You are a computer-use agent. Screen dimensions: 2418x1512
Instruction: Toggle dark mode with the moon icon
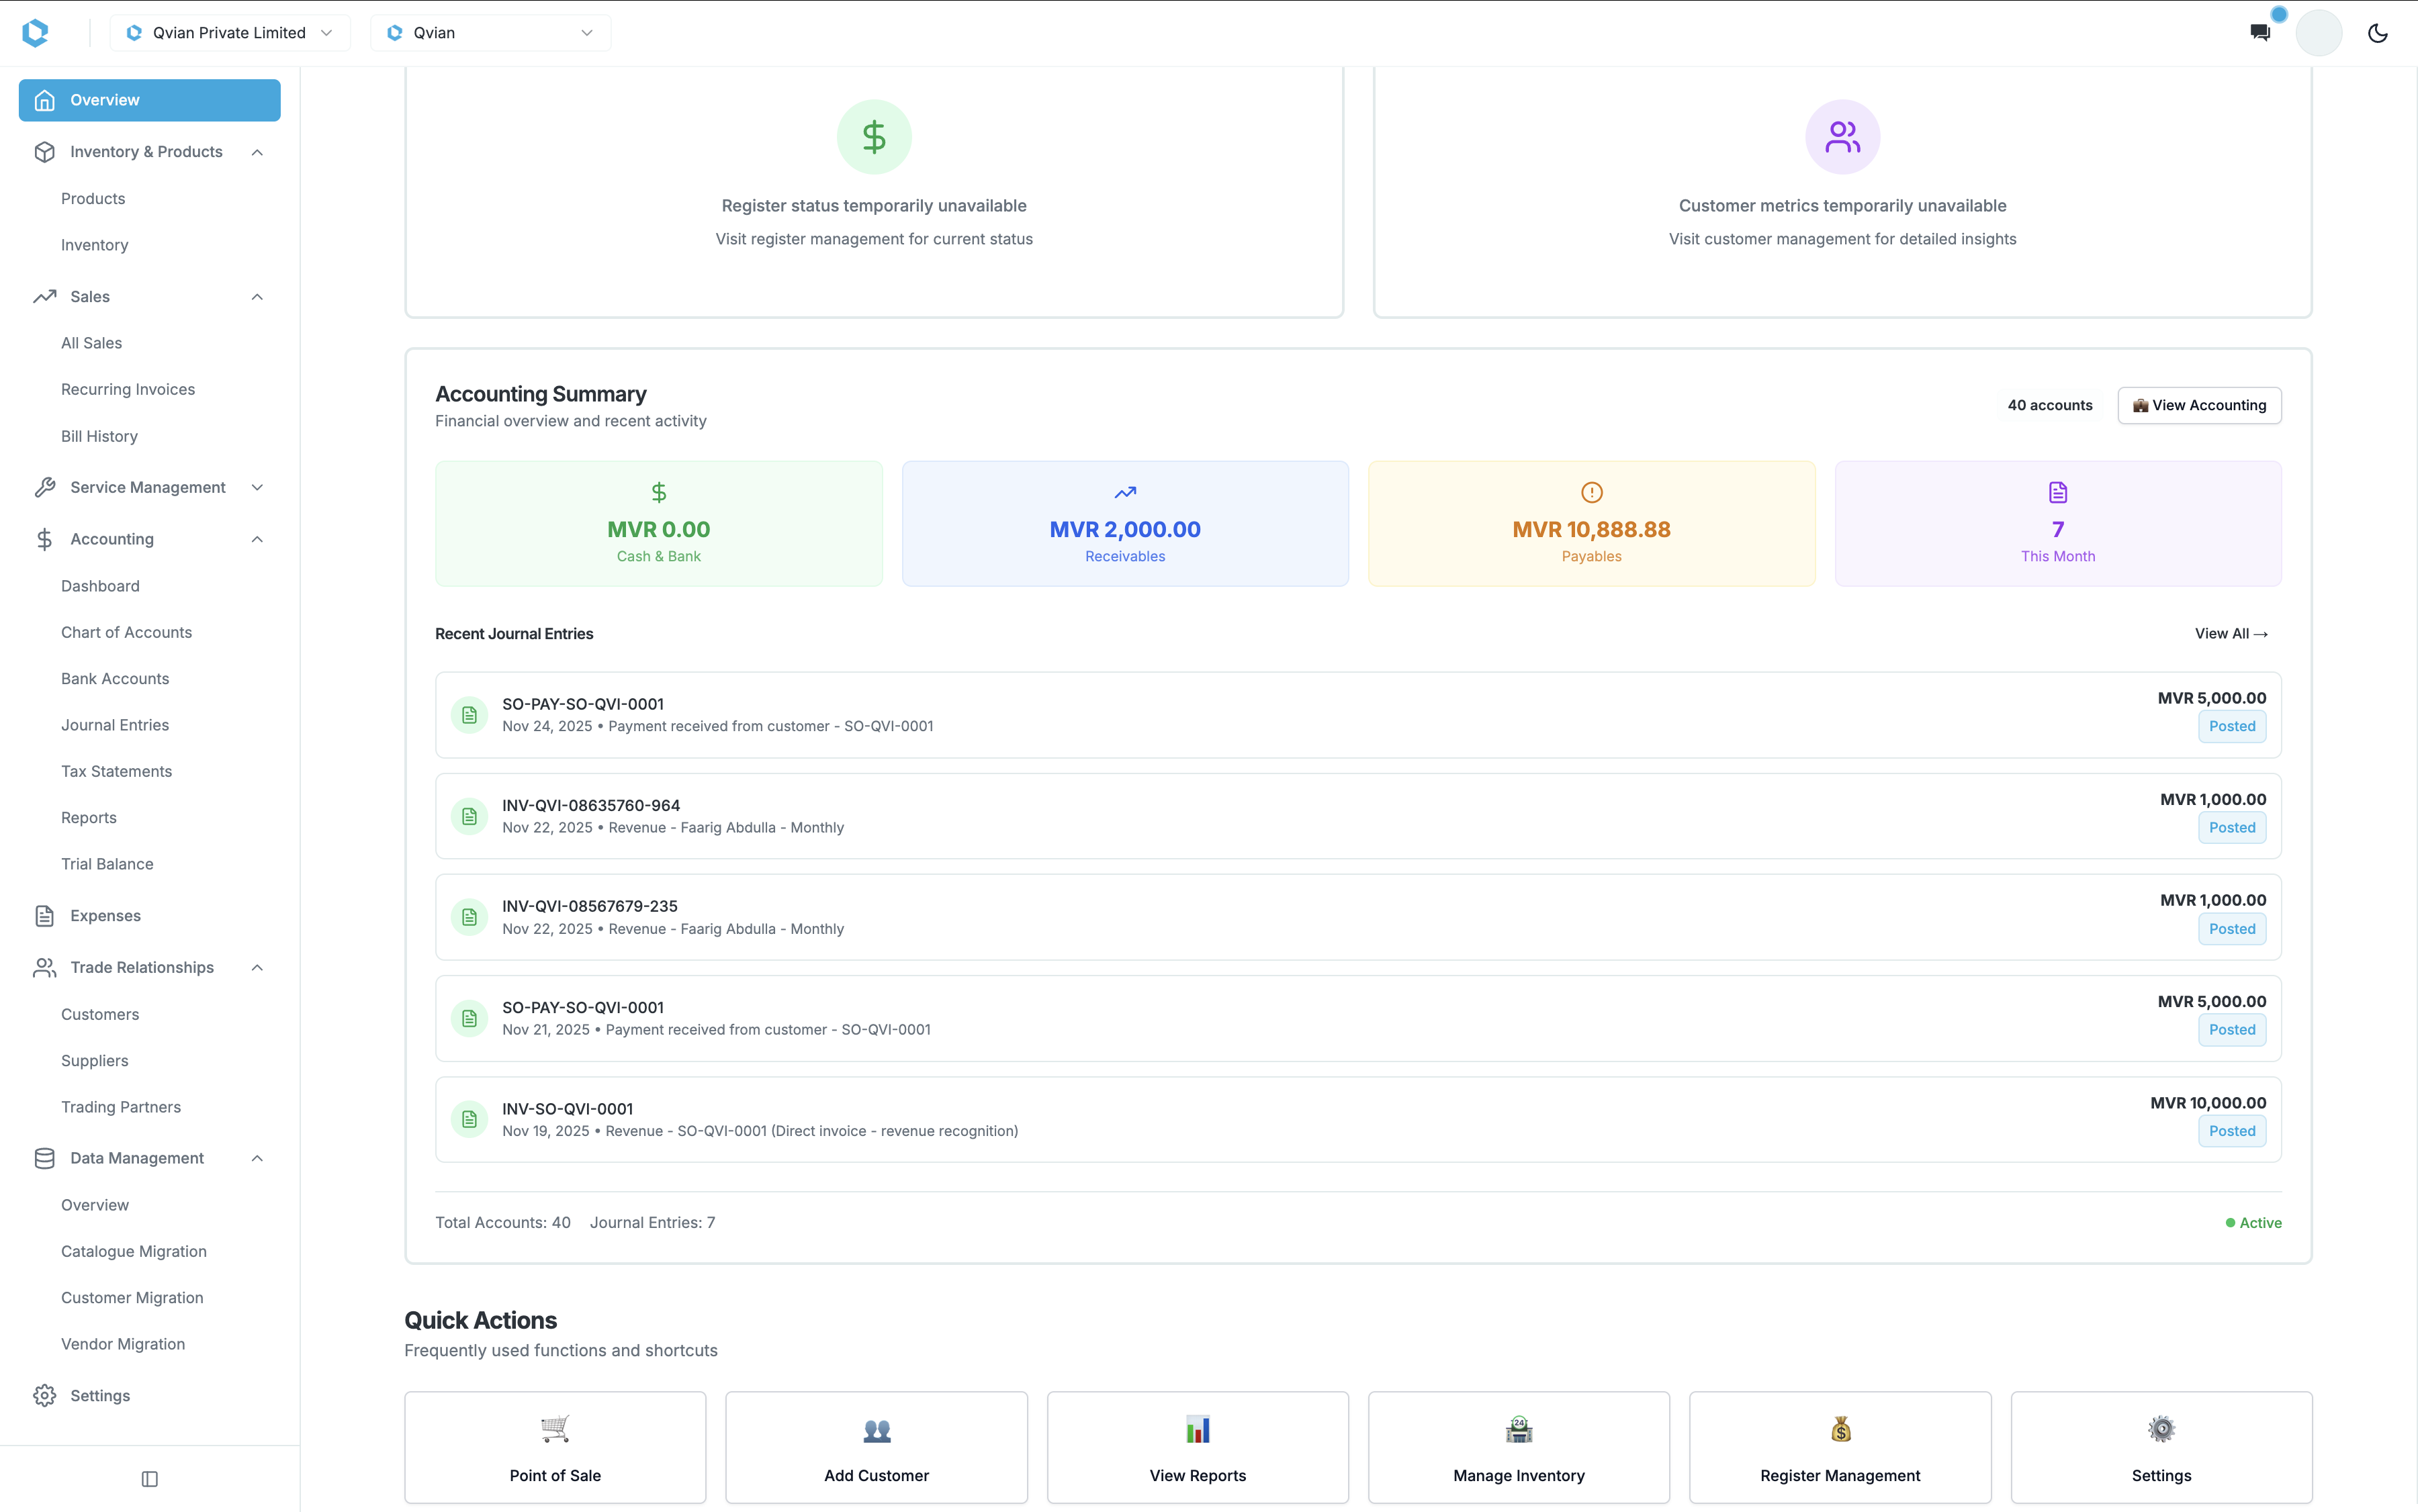pyautogui.click(x=2377, y=32)
